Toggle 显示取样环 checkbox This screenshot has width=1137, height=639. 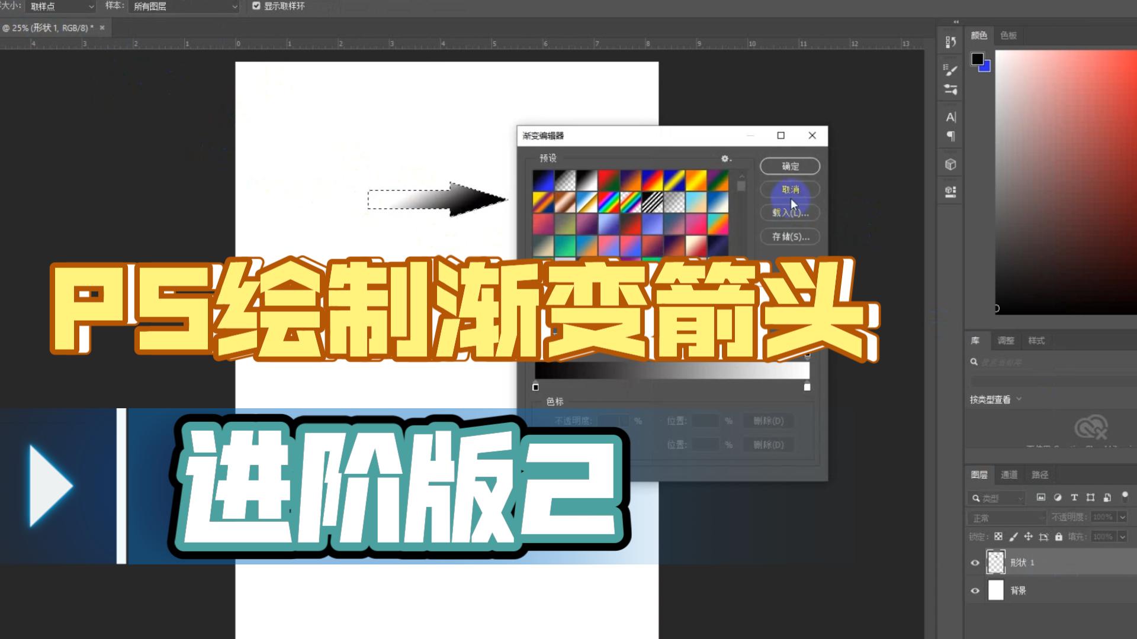point(256,6)
